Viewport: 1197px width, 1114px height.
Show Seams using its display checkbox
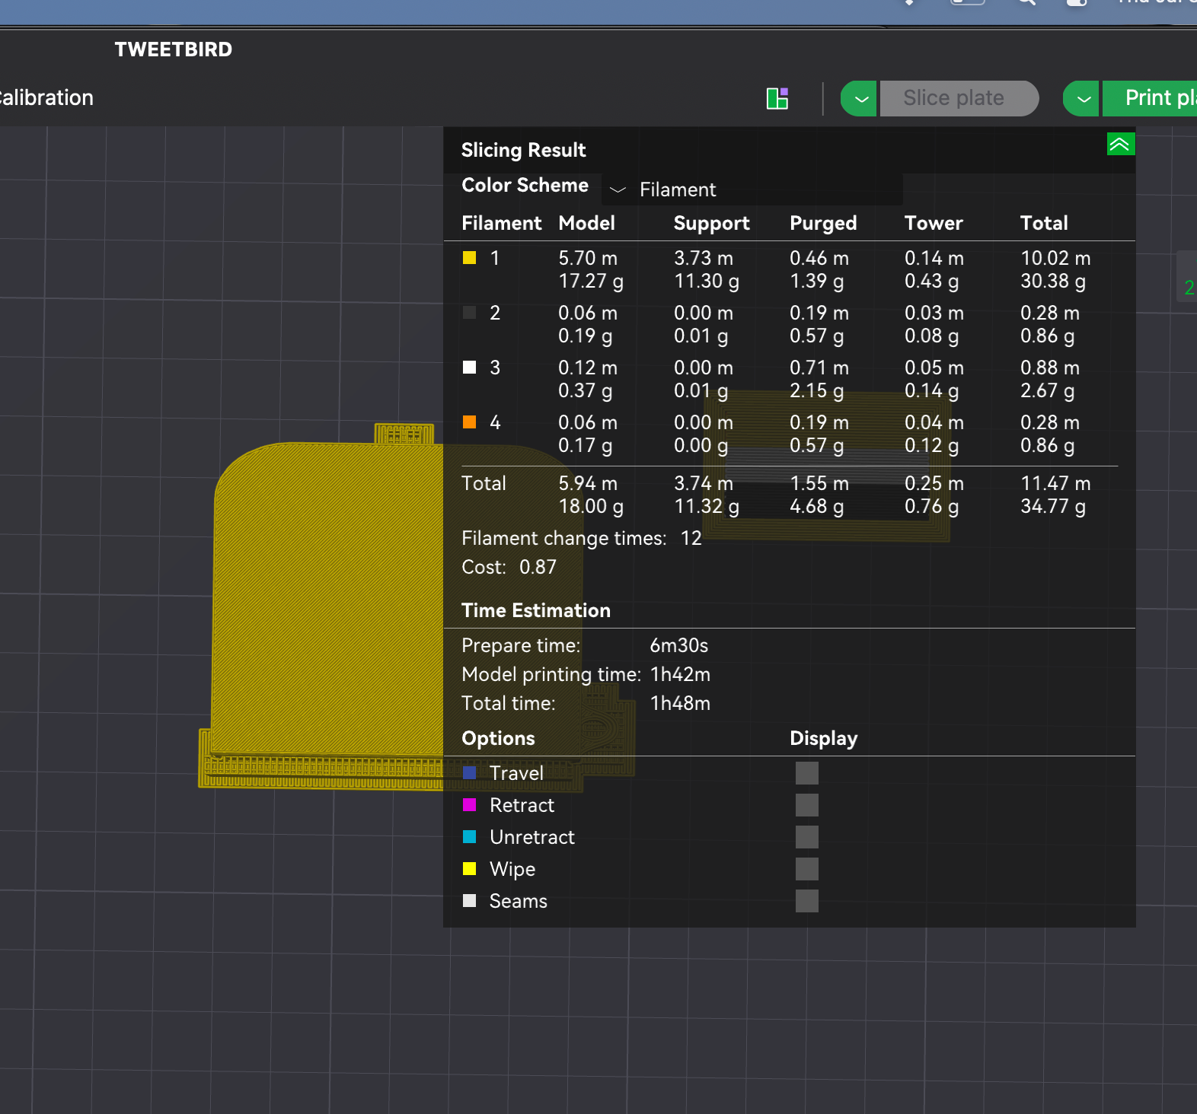coord(807,901)
